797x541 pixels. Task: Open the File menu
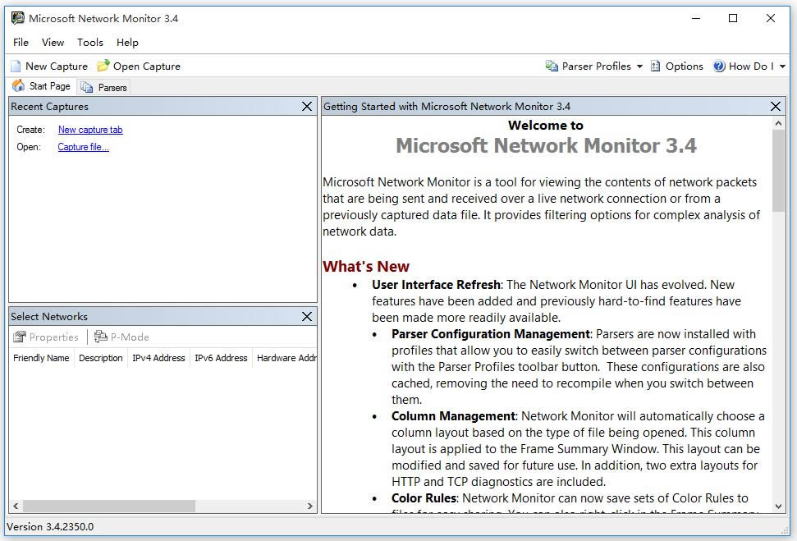click(21, 42)
